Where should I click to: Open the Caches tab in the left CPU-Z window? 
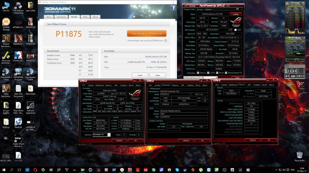coord(91,85)
